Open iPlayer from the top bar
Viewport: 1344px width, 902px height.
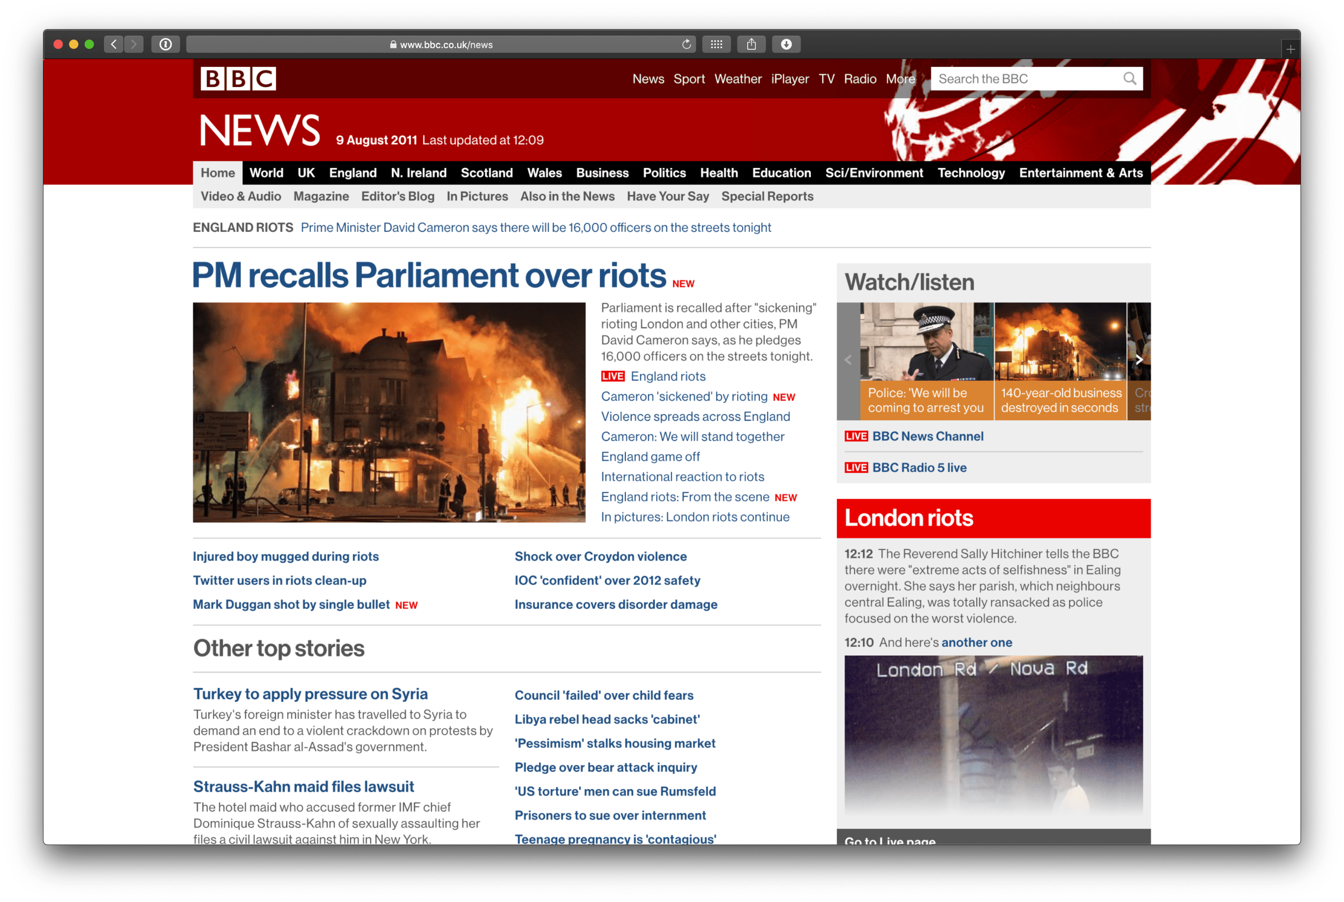pyautogui.click(x=790, y=79)
